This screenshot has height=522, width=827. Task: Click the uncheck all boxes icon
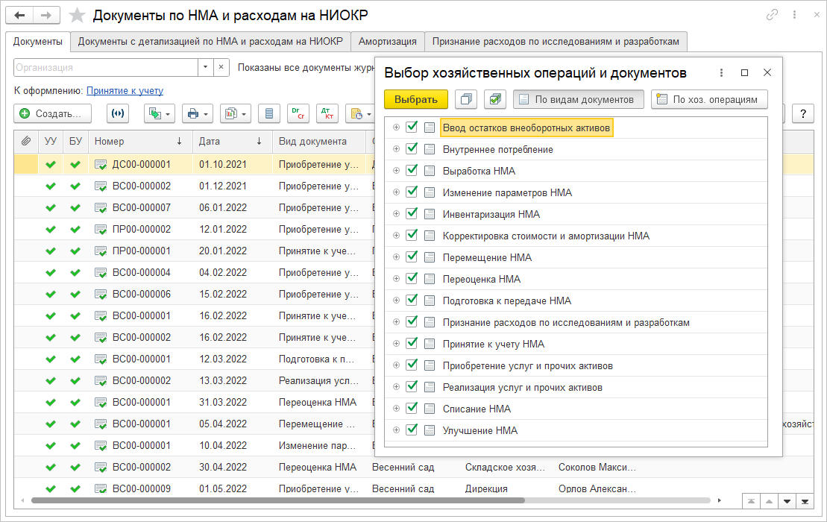468,99
